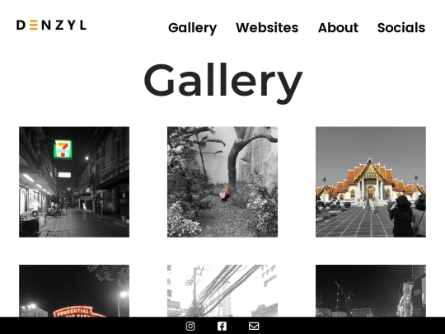Click the red panda in second photo
The width and height of the screenshot is (445, 334).
pos(224,194)
